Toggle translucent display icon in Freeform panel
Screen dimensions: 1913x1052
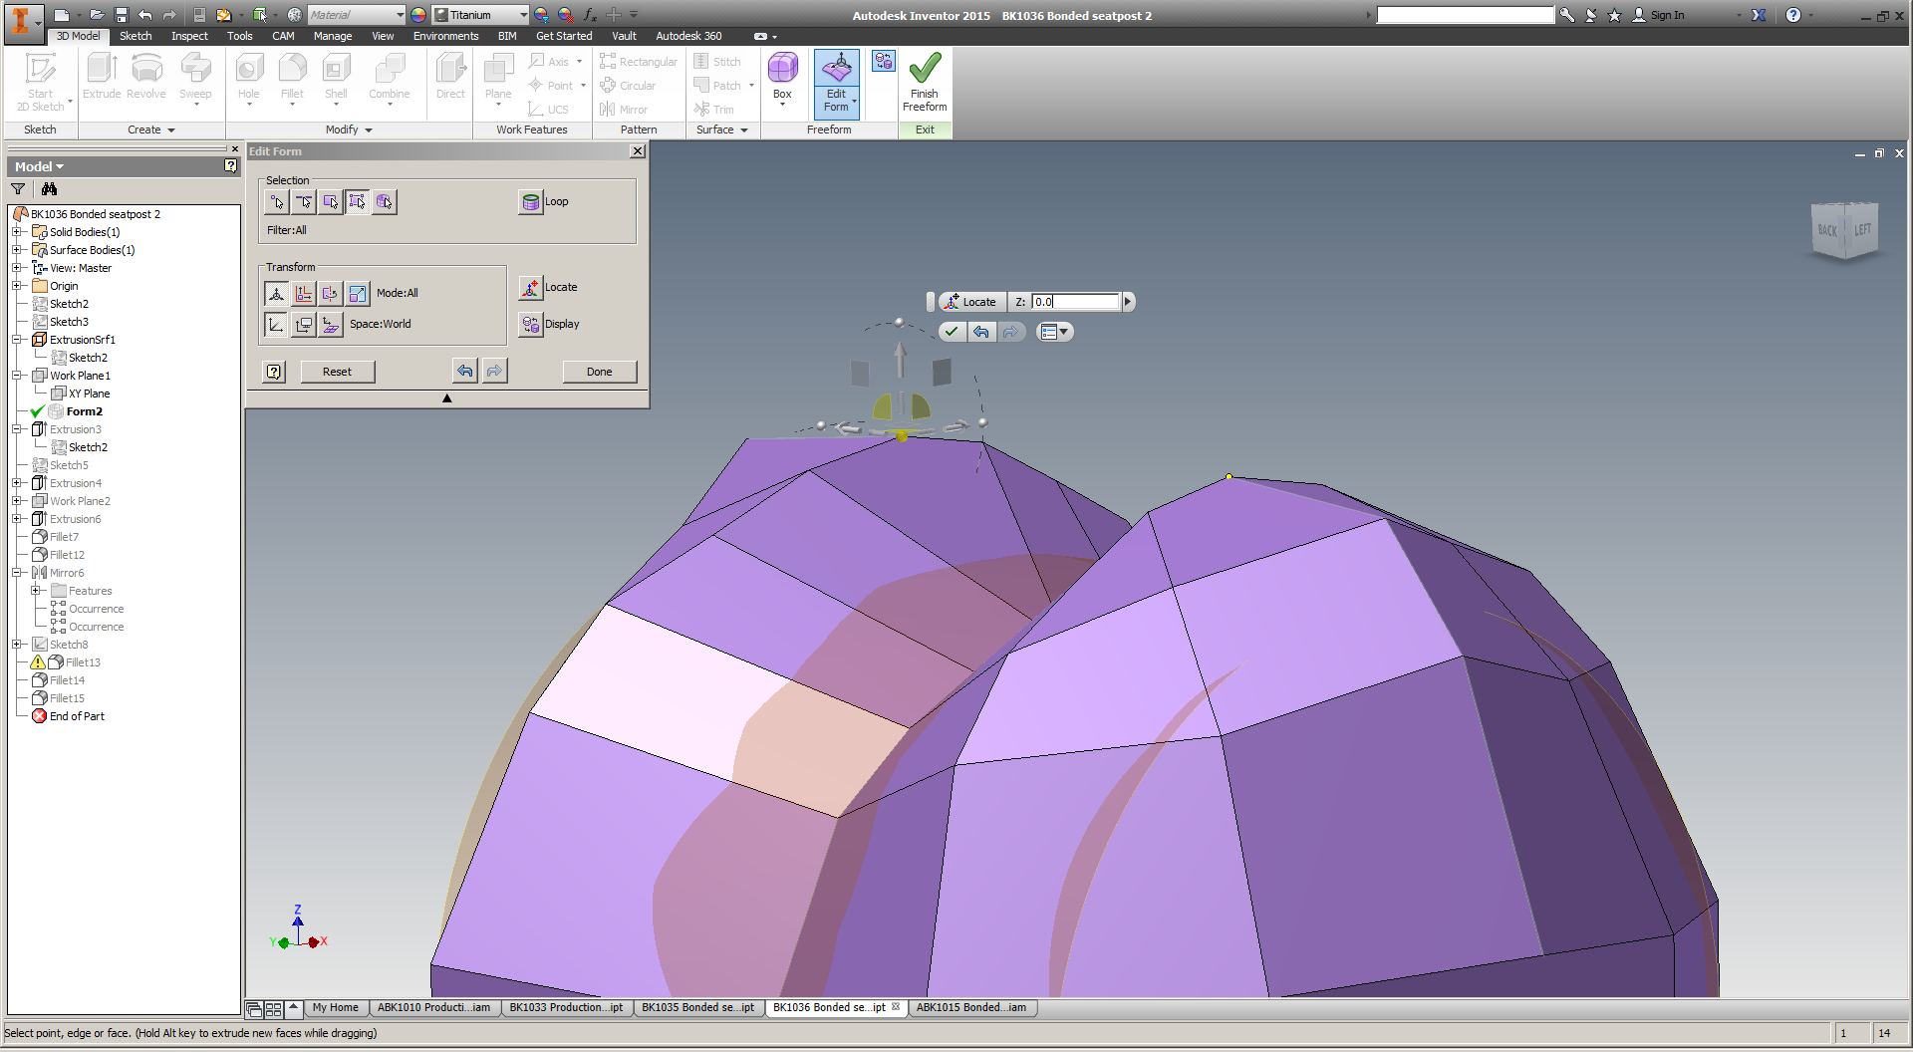(x=883, y=62)
